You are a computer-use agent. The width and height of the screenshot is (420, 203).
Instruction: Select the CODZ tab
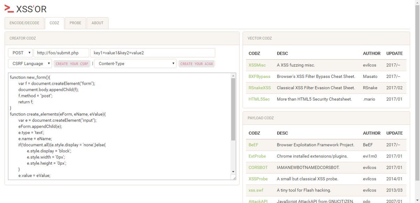[54, 23]
